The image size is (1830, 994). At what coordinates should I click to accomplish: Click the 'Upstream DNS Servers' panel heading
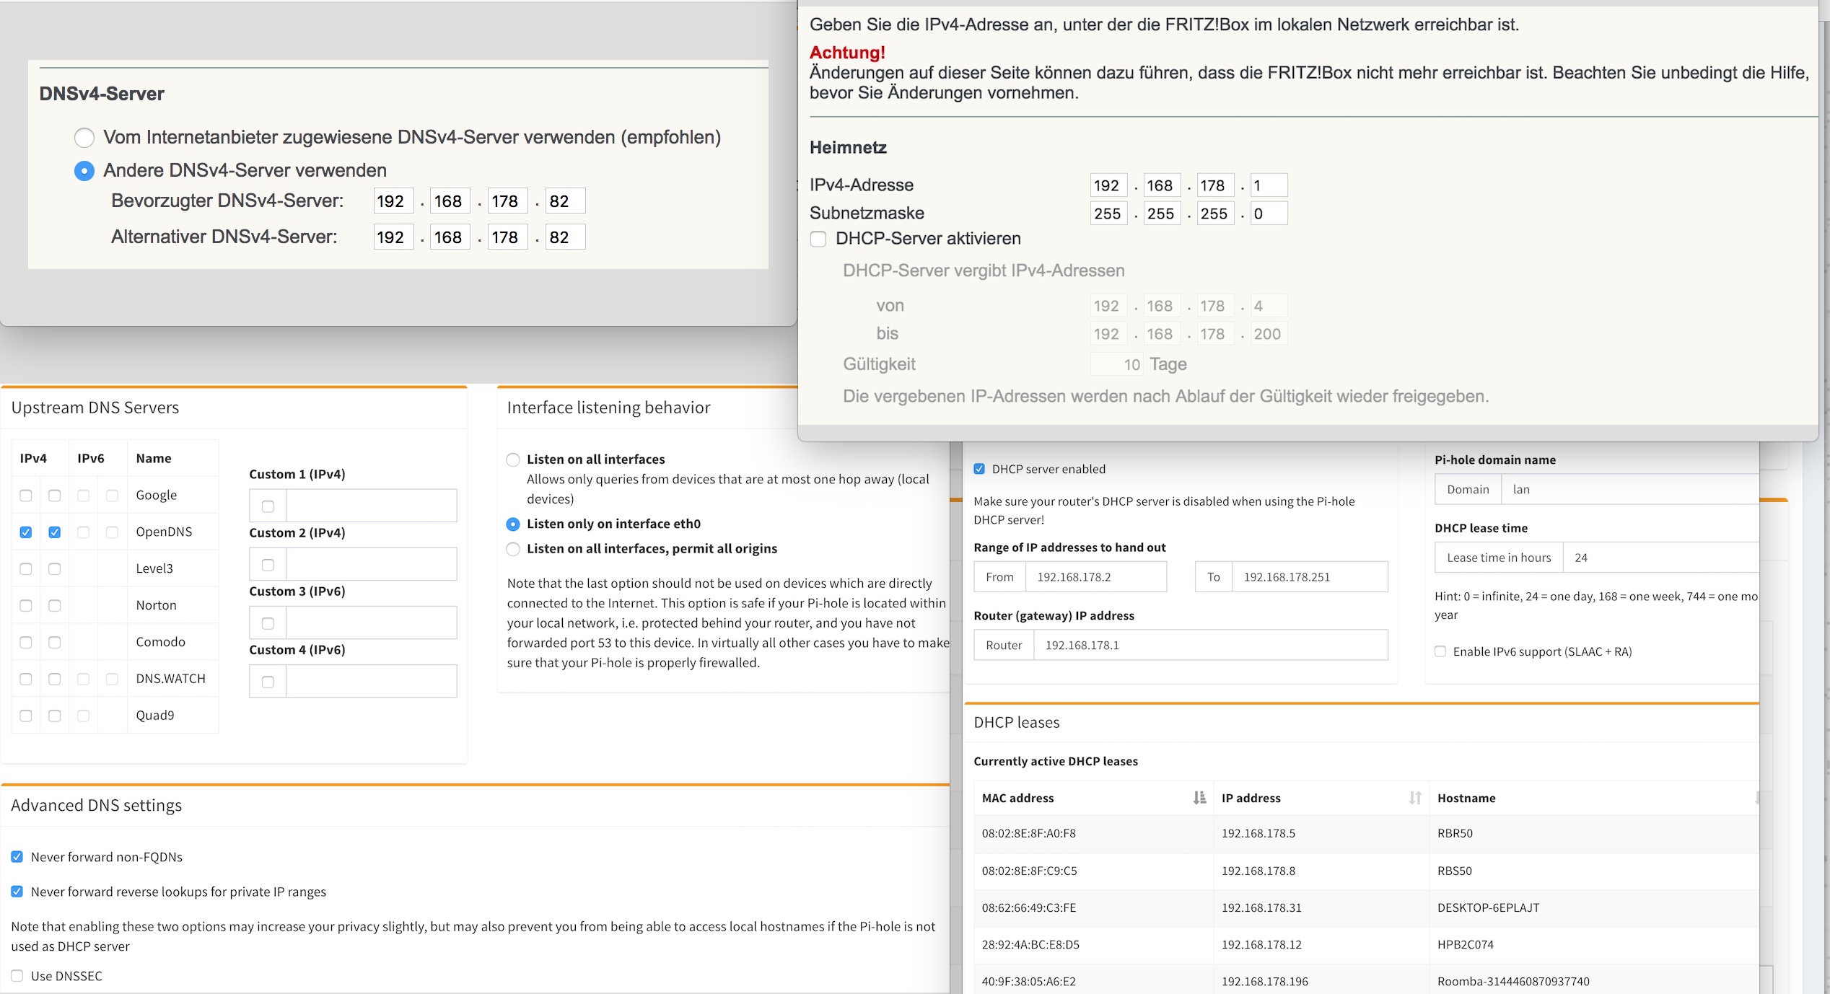(95, 408)
